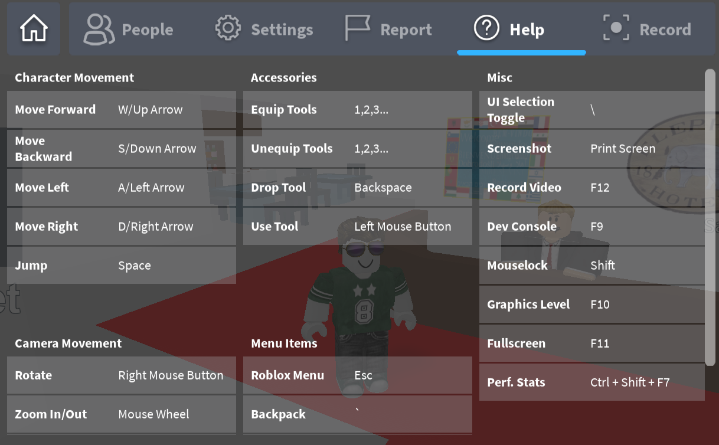The width and height of the screenshot is (719, 445).
Task: Click the Move Forward label
Action: click(x=55, y=109)
